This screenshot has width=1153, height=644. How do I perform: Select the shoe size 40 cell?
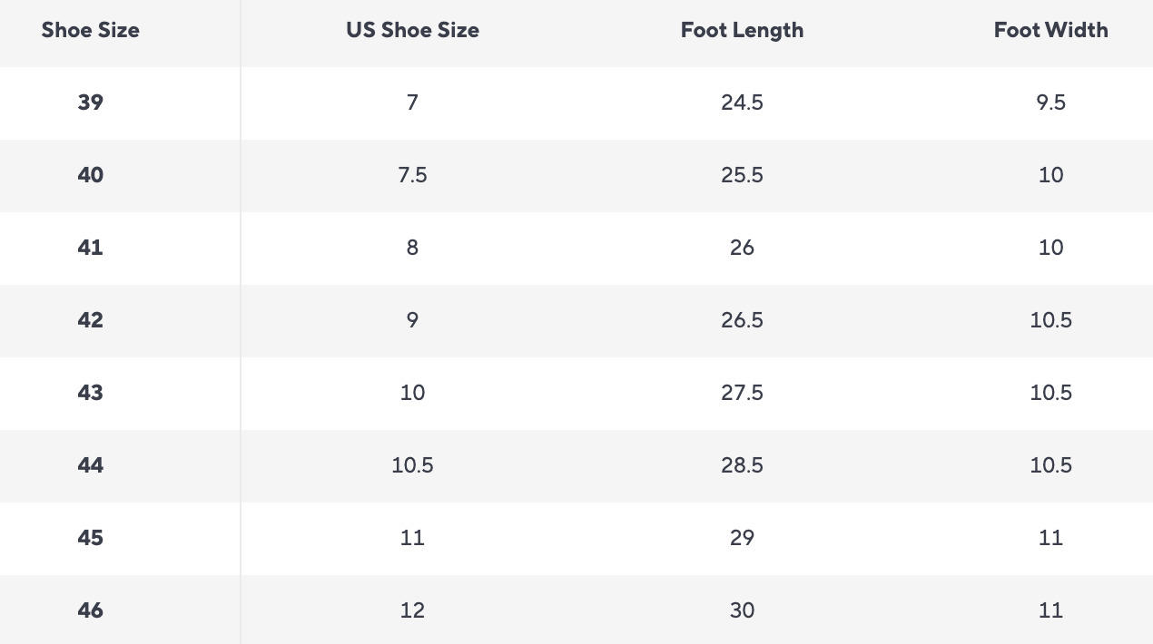[x=91, y=175]
